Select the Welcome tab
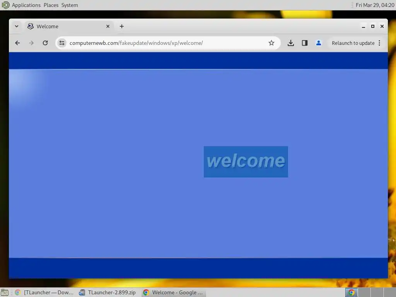This screenshot has height=297, width=396. pyautogui.click(x=69, y=26)
